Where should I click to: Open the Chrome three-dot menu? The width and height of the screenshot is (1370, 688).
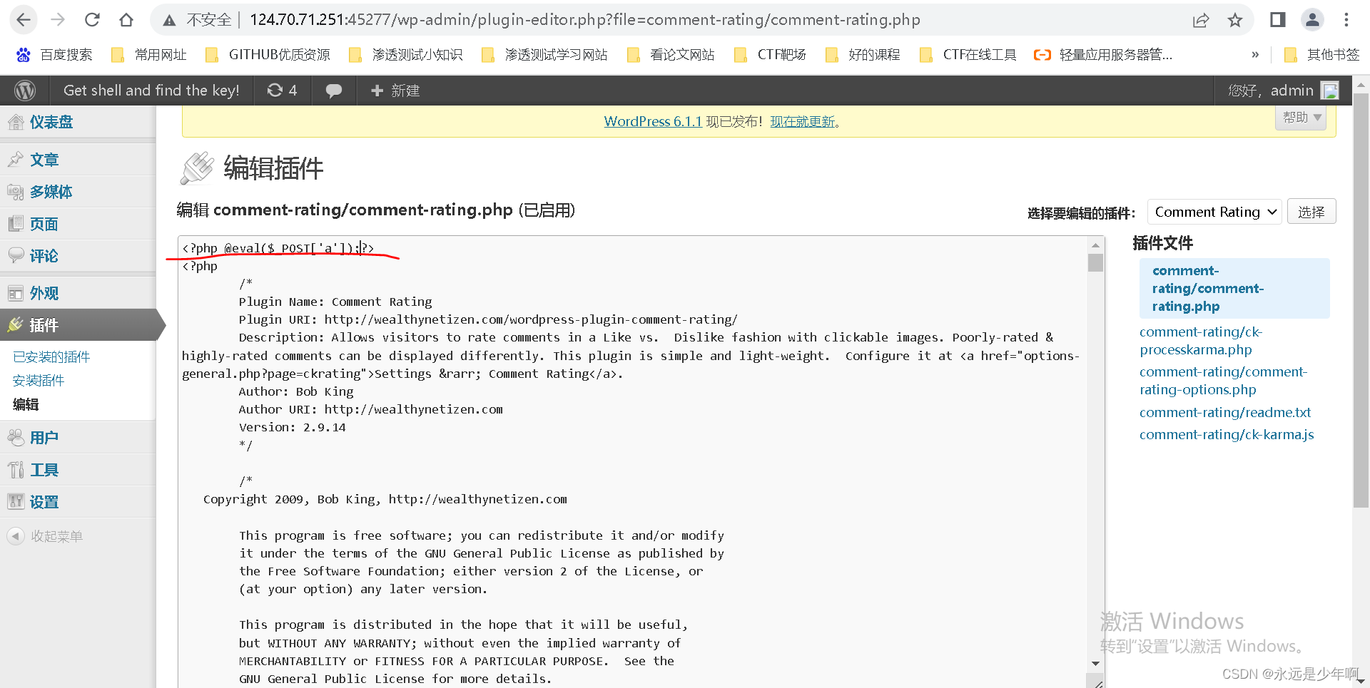coord(1346,20)
